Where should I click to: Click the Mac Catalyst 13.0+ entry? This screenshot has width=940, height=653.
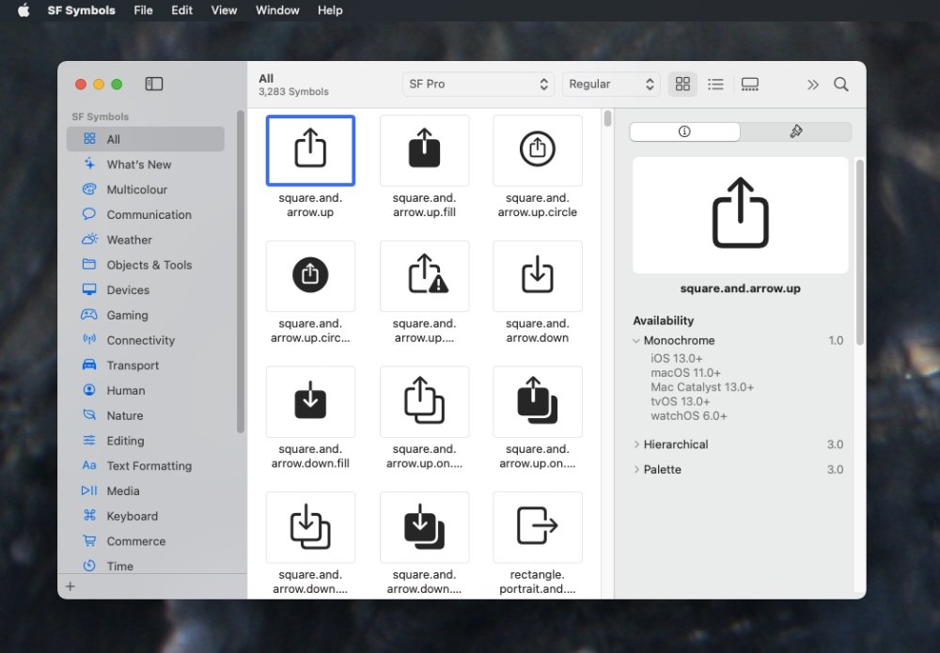coord(702,387)
